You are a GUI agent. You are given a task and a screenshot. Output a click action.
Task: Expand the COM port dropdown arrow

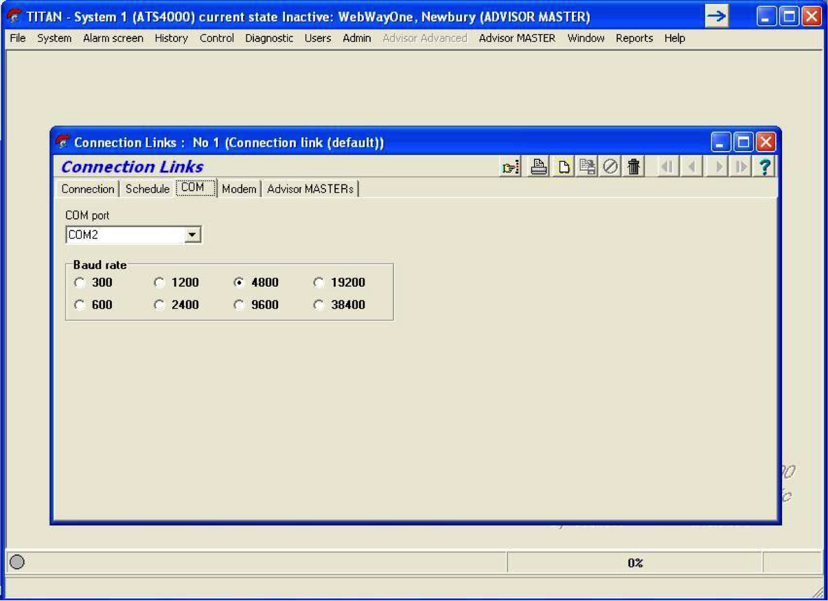point(193,235)
